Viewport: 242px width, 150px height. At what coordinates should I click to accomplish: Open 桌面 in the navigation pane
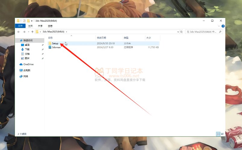27,45
